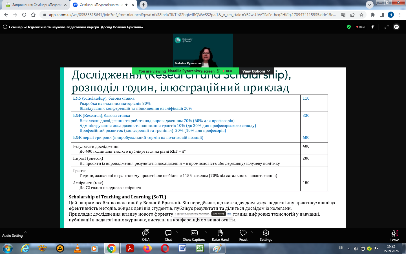Open a new browser tab
This screenshot has height=254, width=406.
point(144,5)
